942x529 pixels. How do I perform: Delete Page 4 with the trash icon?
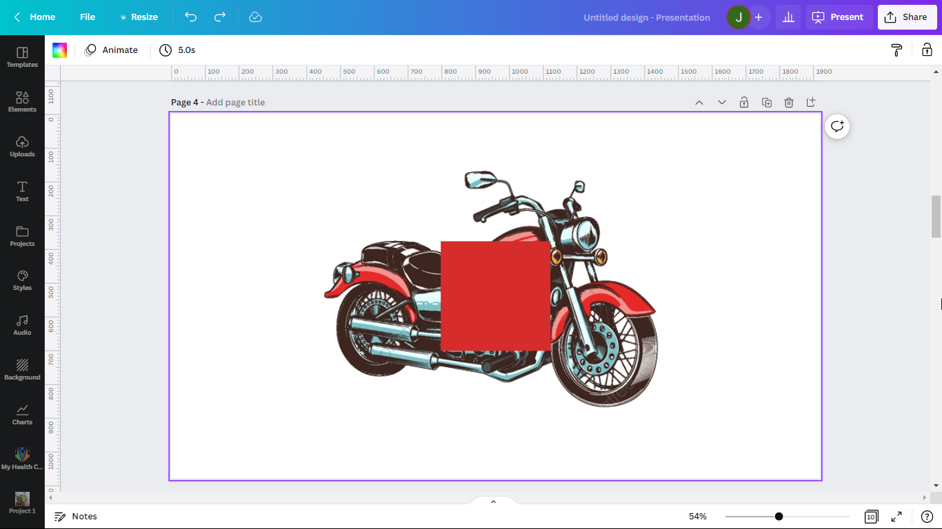click(789, 102)
